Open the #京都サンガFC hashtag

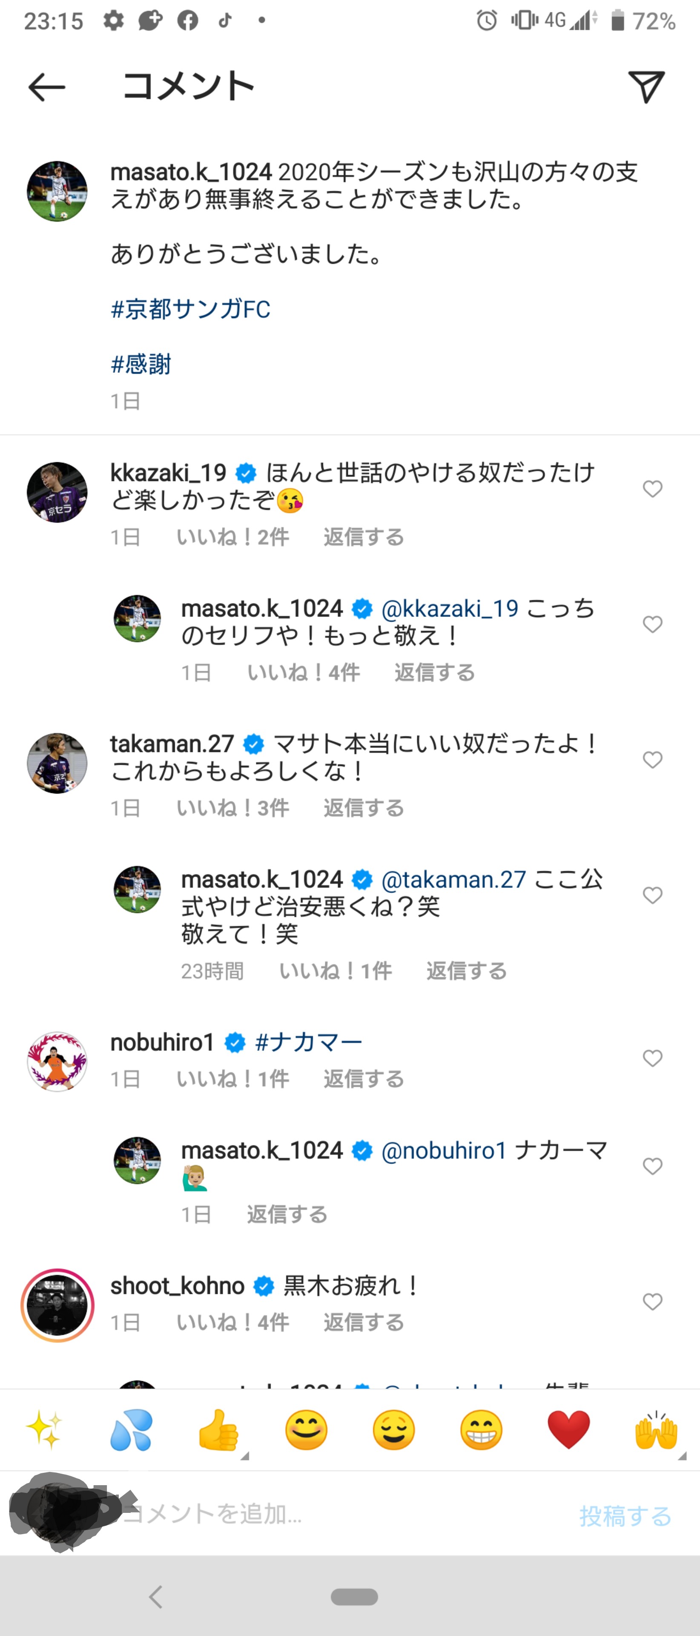point(190,309)
